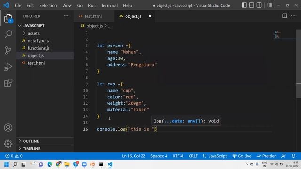The width and height of the screenshot is (301, 169).
Task: Open editor More Actions ellipsis
Action: 293,16
